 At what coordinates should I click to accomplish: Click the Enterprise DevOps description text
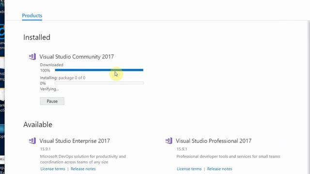(83, 159)
